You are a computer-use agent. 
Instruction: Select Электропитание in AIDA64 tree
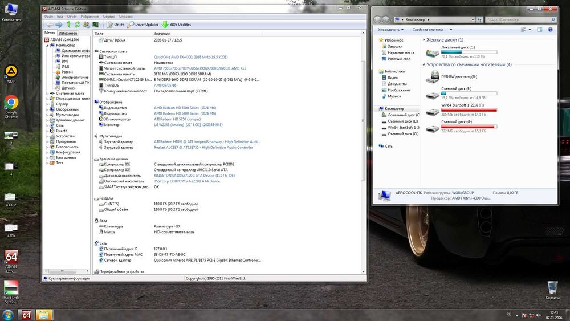[x=75, y=78]
